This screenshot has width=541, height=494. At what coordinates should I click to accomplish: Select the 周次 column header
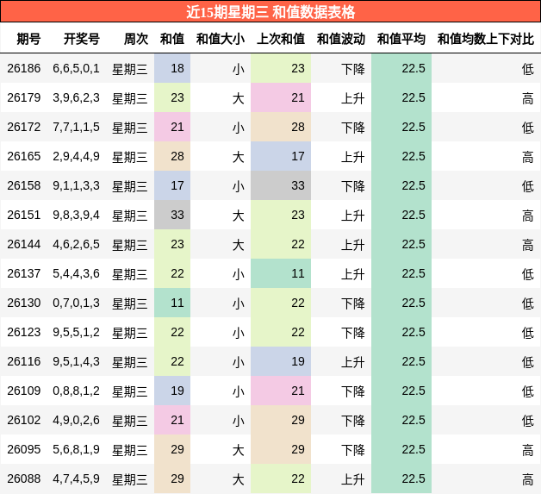pos(136,39)
